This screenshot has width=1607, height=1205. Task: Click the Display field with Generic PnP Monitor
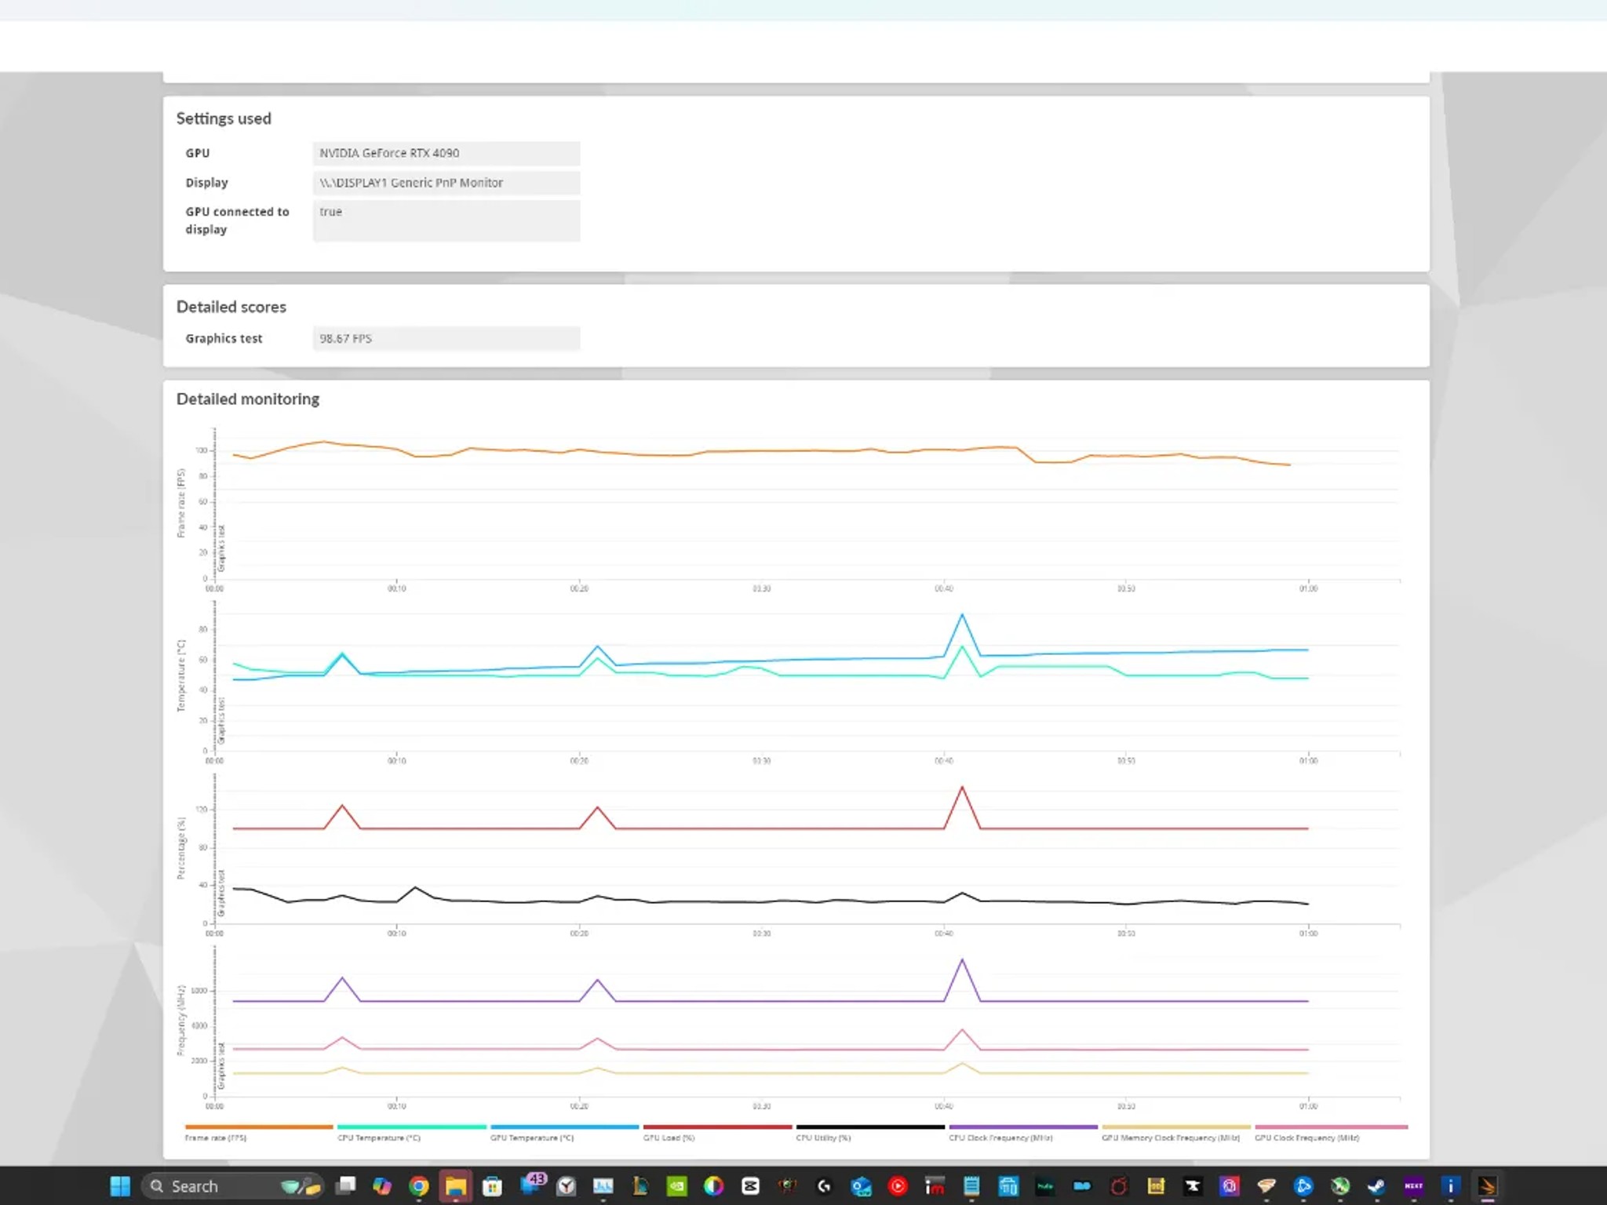tap(446, 183)
